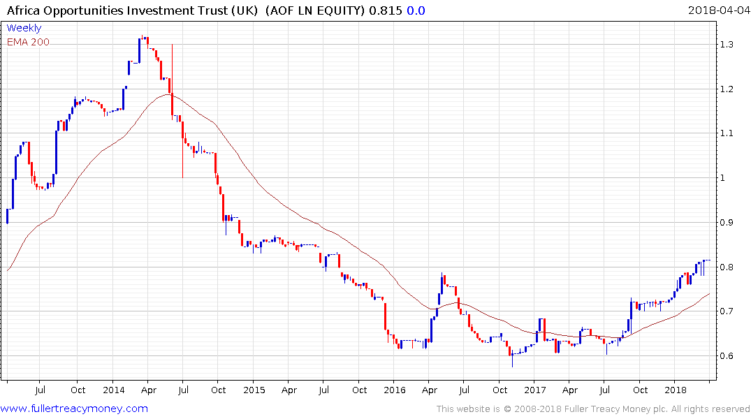Select the 2018 year label on time axis
Image resolution: width=751 pixels, height=419 pixels.
point(676,390)
